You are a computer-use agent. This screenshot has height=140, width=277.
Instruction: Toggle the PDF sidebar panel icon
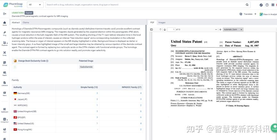pos(151,29)
